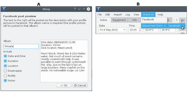This screenshot has width=189, height=94.
Task: Open the Edit menu
Action: 108,15
